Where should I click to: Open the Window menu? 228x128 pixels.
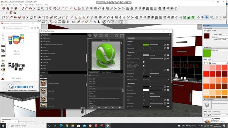tap(32, 5)
